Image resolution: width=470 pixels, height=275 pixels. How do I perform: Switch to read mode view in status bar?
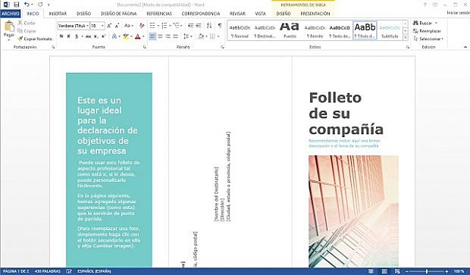(371, 271)
